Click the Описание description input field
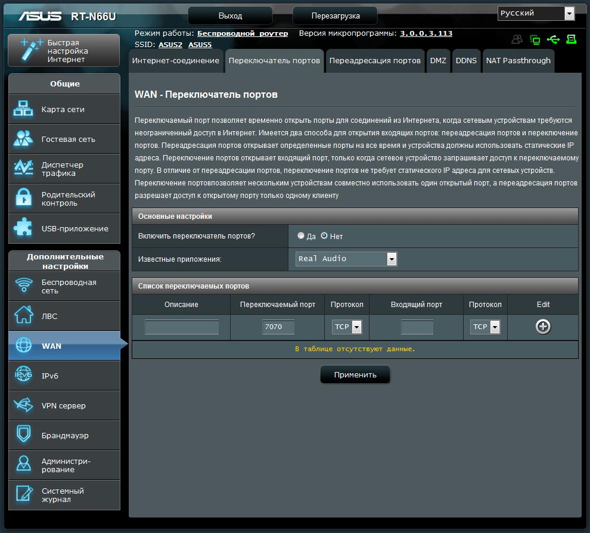This screenshot has height=533, width=590. tap(182, 327)
